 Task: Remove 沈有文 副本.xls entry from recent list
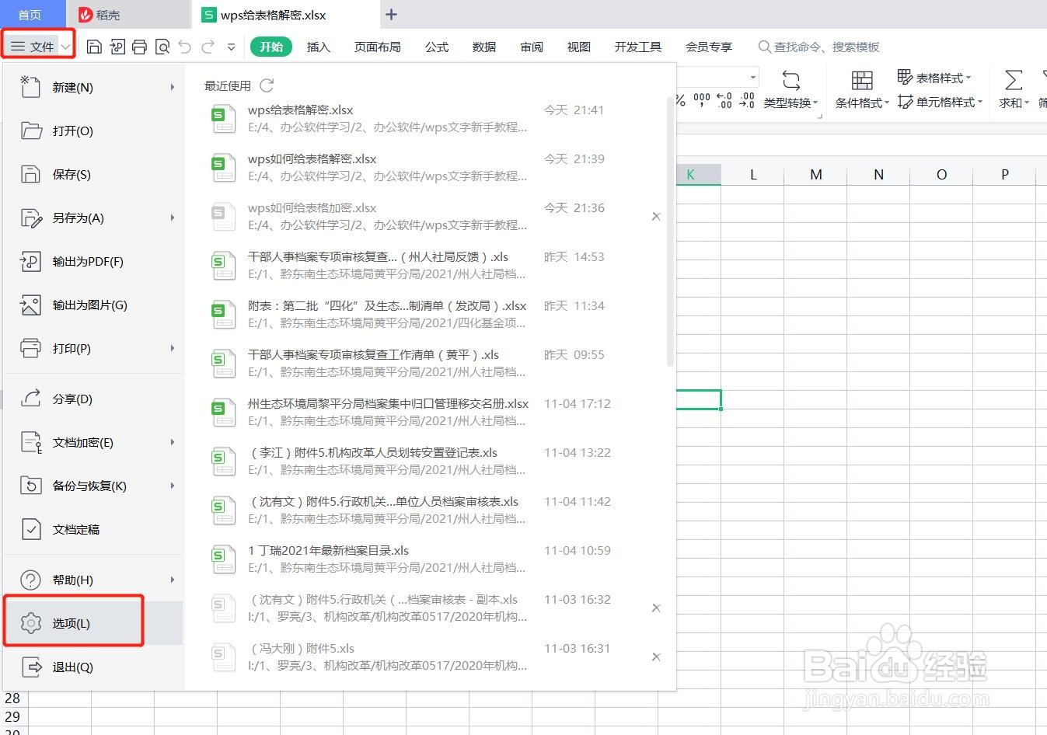(x=656, y=608)
